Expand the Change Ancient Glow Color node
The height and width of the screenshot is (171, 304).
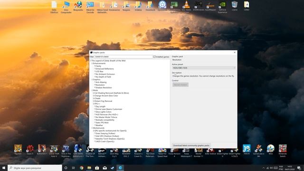(94, 96)
